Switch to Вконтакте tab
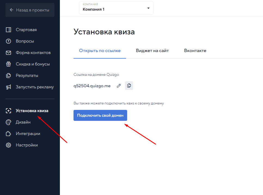 (x=195, y=50)
